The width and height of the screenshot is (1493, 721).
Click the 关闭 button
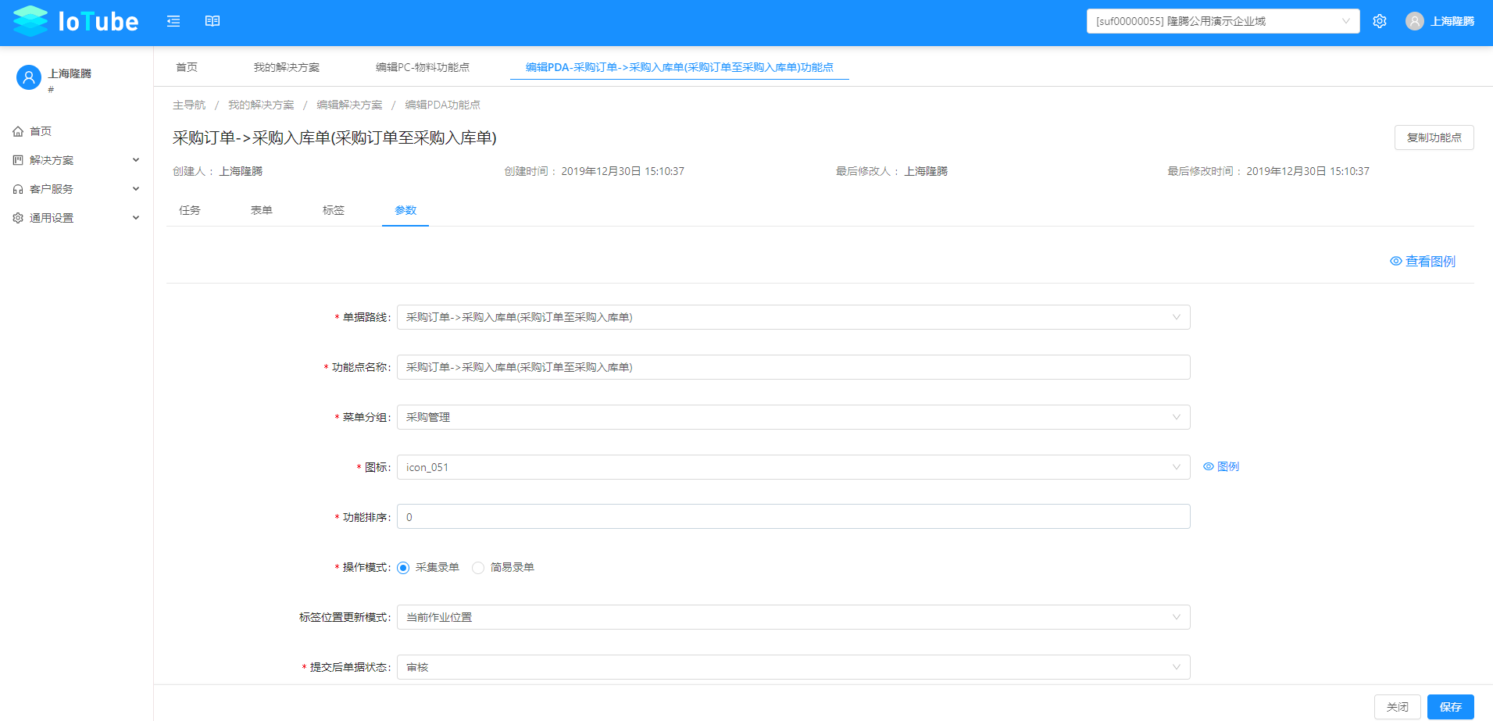point(1397,707)
